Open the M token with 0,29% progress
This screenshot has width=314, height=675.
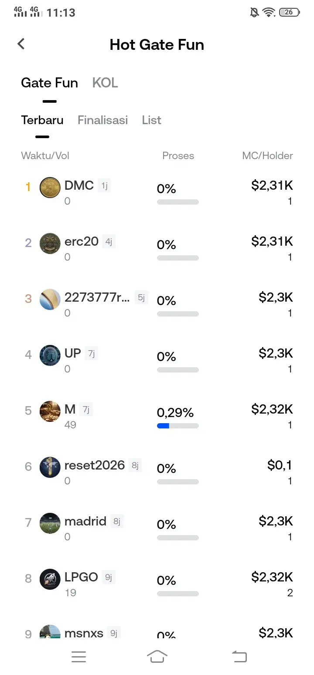coord(157,416)
